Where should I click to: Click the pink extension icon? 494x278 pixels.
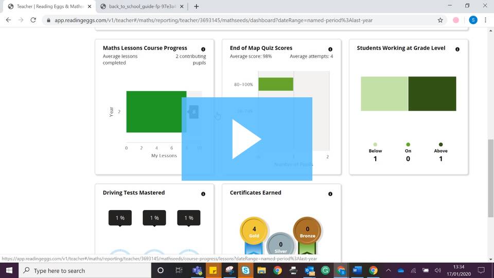click(x=456, y=20)
